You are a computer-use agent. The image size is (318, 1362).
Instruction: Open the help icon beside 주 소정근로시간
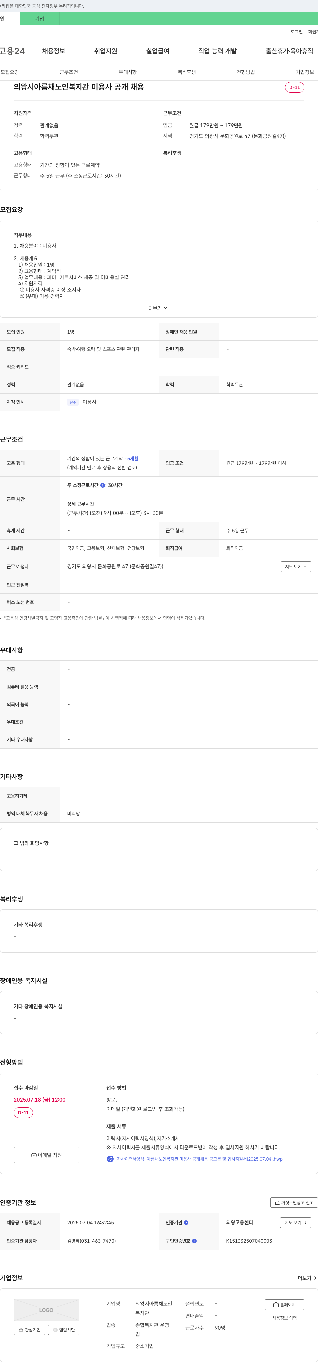[102, 485]
